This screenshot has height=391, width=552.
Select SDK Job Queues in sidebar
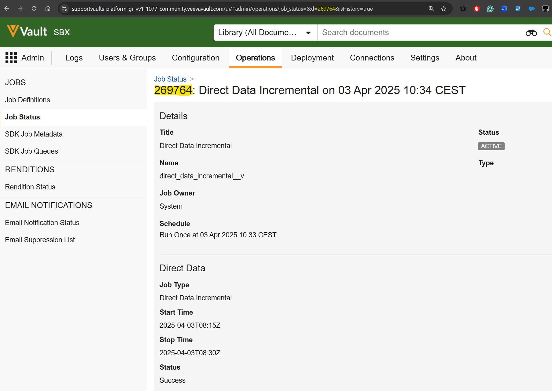tap(31, 151)
